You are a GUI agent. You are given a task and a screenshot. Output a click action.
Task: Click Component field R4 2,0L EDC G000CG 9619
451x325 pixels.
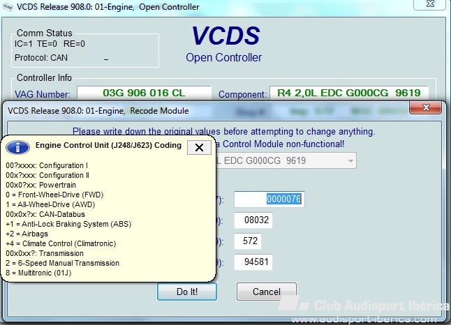349,93
